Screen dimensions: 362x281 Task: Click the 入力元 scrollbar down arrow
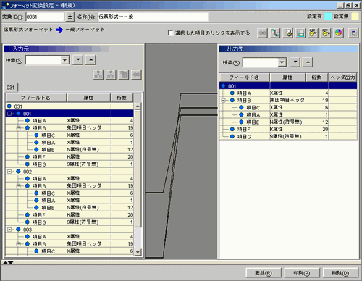138,252
